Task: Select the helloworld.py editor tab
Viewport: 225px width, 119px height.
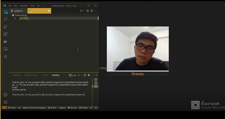Action: click(x=39, y=11)
